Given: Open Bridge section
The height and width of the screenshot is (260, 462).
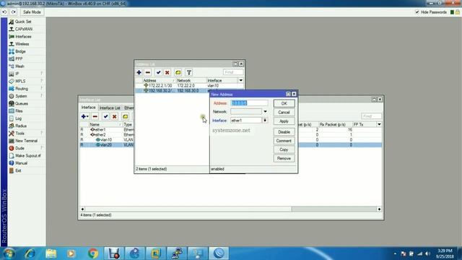Looking at the screenshot, I should pos(20,51).
